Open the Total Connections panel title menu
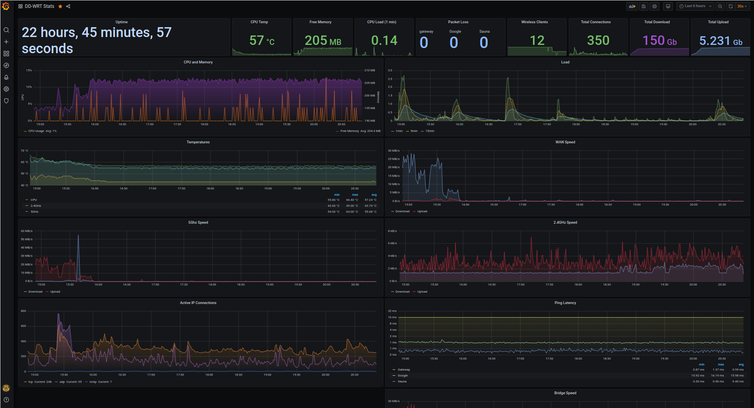Screen dimensions: 754x408 [596, 22]
